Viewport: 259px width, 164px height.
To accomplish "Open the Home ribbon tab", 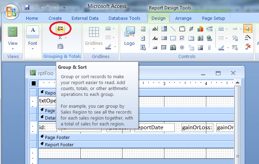I will (x=32, y=18).
